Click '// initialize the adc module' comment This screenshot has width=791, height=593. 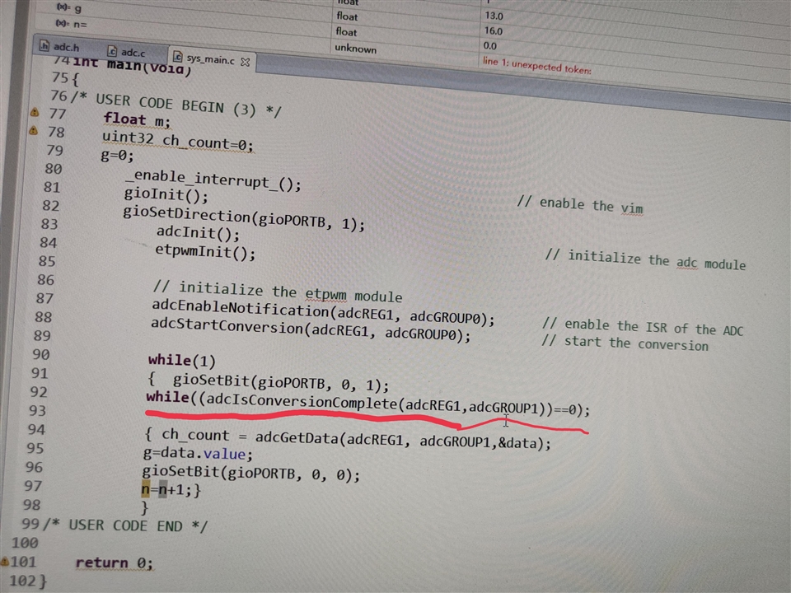tap(645, 259)
